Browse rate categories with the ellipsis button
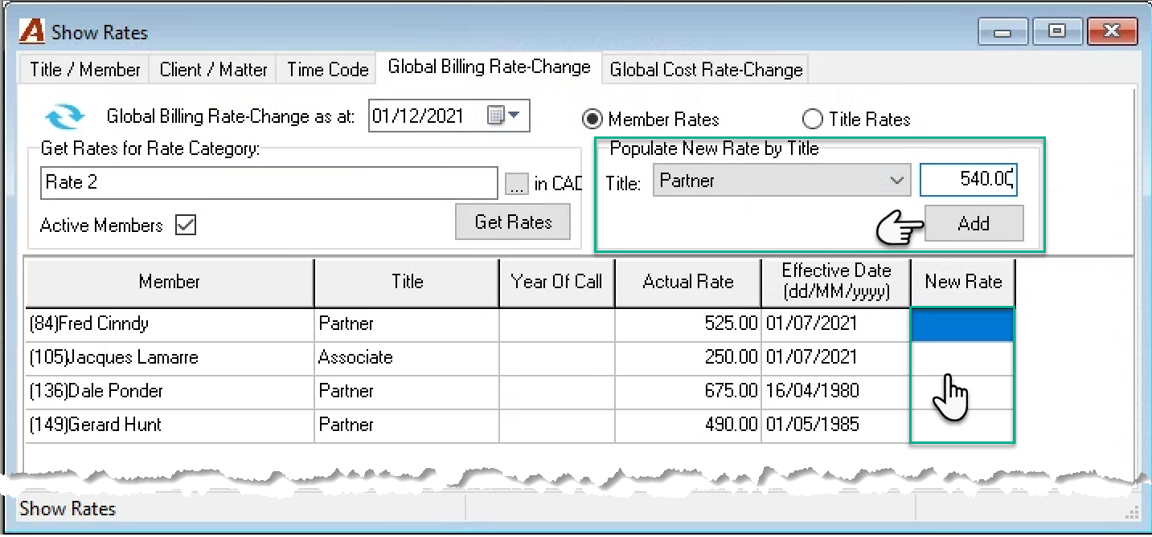This screenshot has width=1152, height=537. 515,184
